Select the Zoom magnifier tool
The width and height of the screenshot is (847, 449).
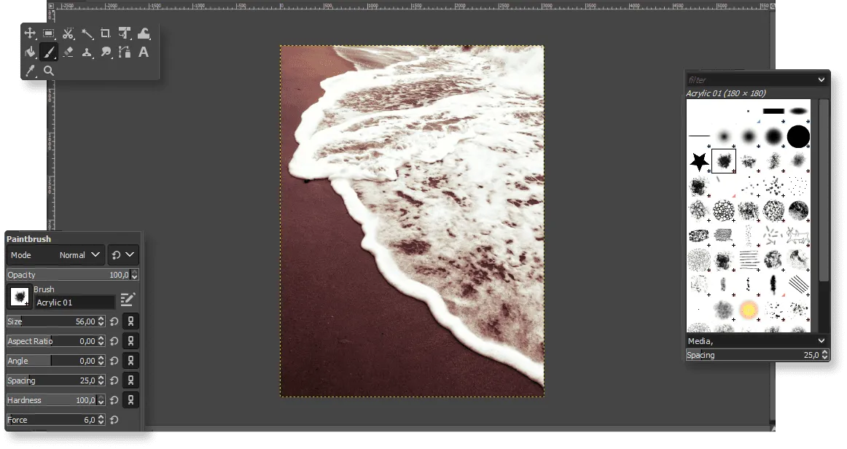coord(49,71)
